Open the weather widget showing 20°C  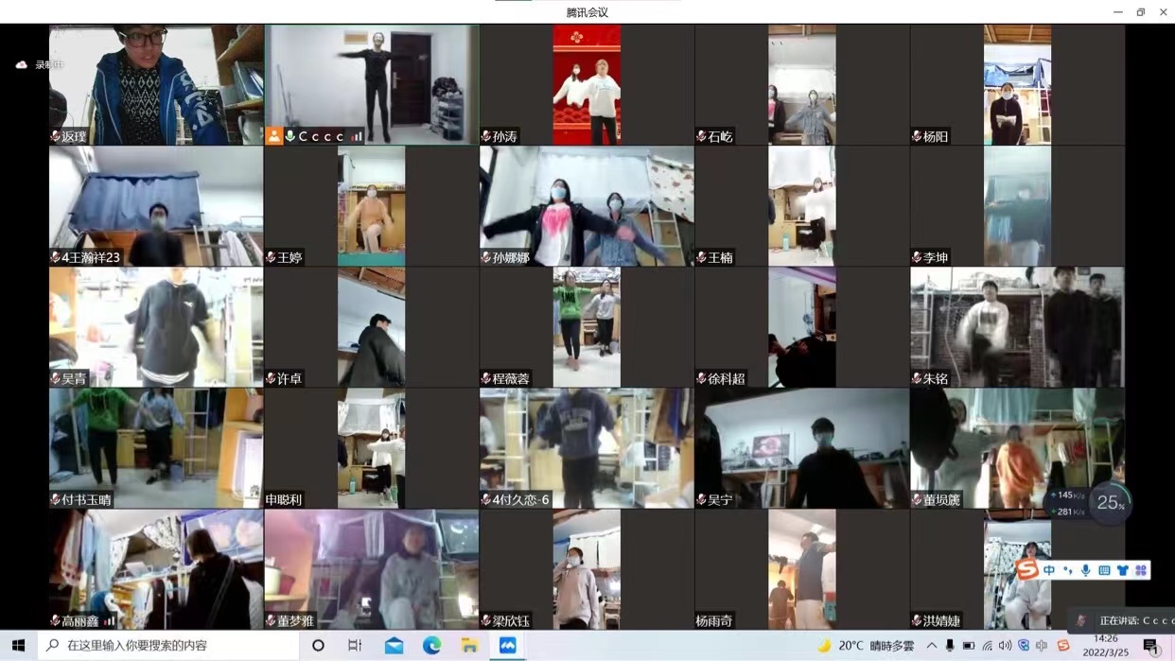click(867, 645)
